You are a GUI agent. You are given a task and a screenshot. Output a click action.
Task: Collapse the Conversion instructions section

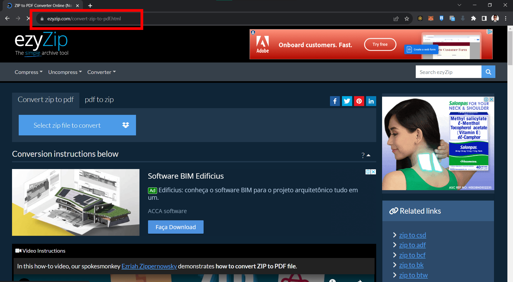pos(369,155)
